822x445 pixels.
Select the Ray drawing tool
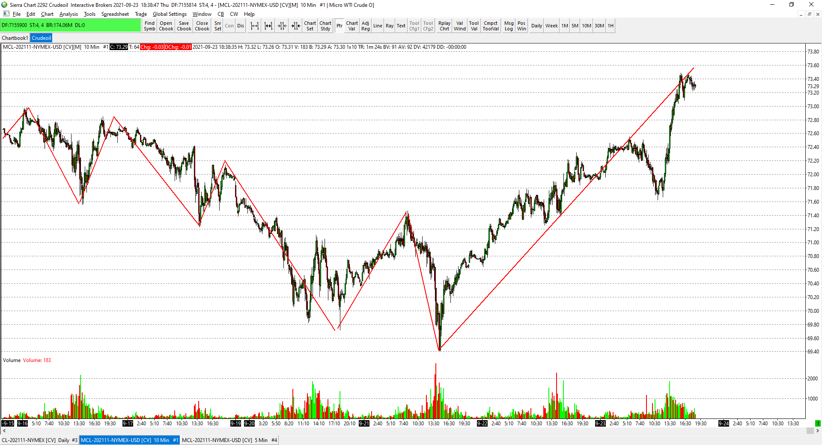[x=390, y=26]
